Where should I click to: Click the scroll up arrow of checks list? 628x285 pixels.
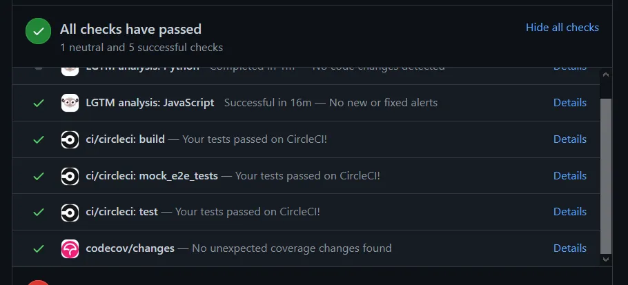coord(606,74)
